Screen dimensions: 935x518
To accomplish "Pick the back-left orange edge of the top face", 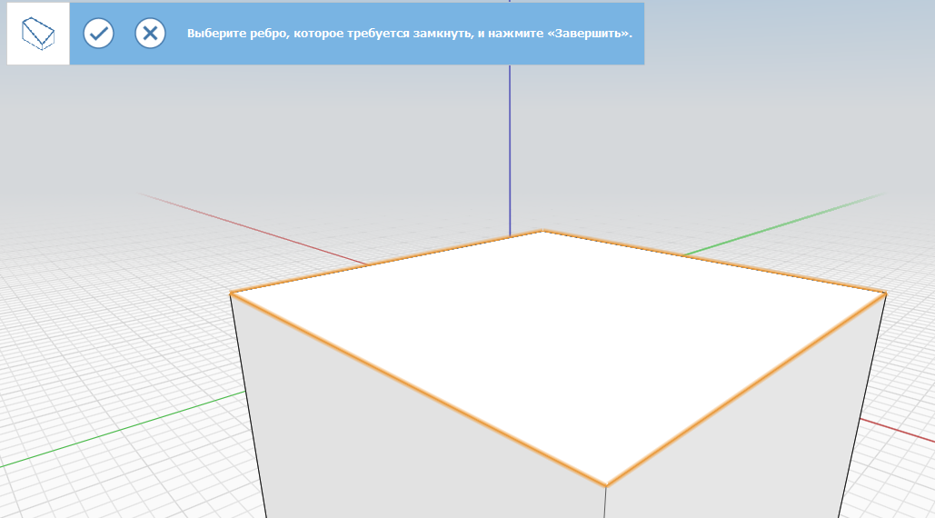I will click(386, 262).
